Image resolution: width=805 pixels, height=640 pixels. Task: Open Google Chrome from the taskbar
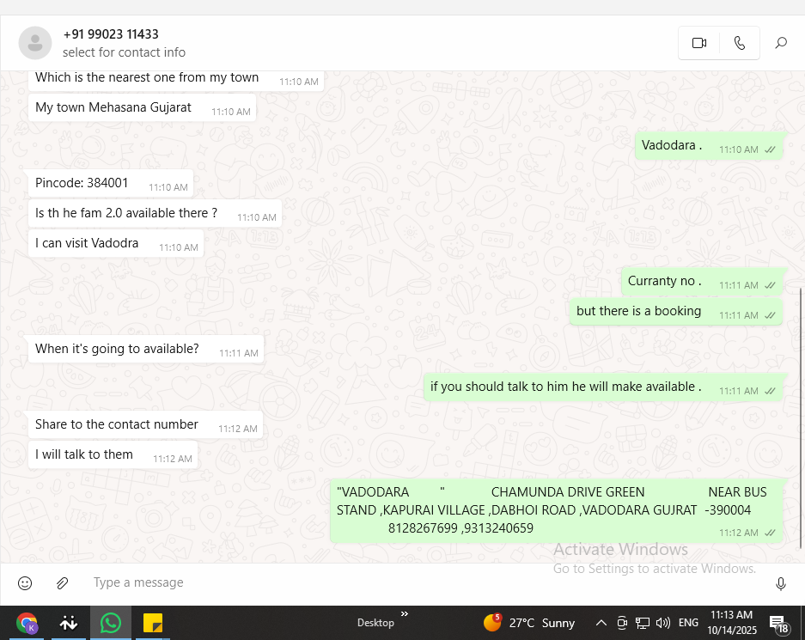[26, 623]
